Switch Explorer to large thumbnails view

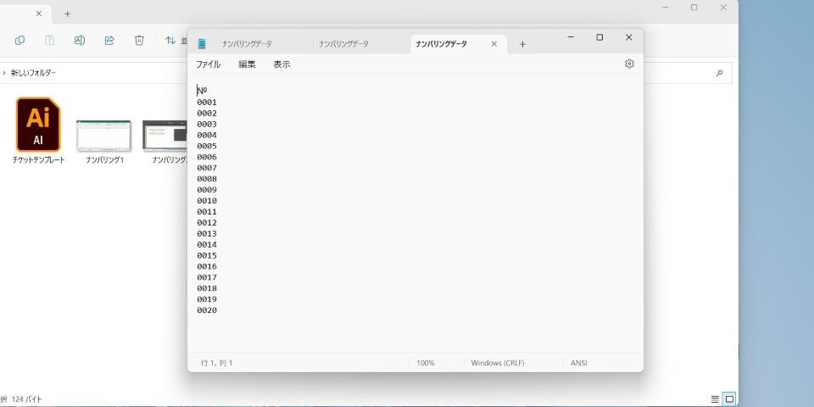pos(729,399)
